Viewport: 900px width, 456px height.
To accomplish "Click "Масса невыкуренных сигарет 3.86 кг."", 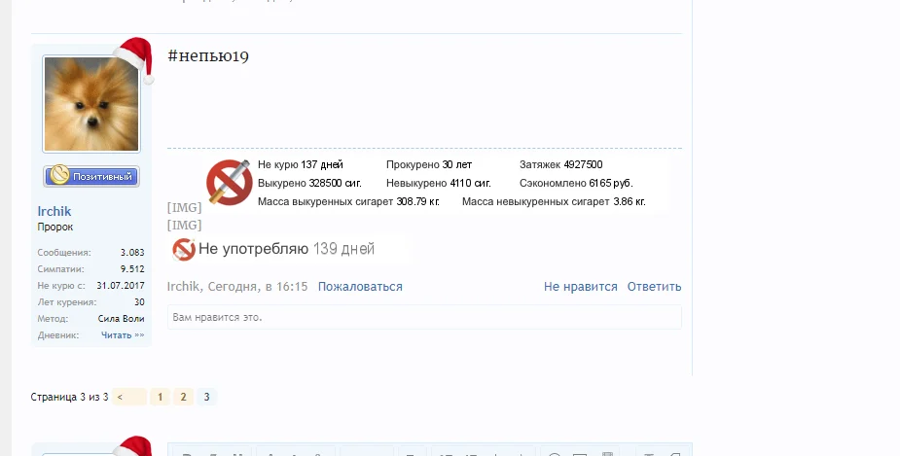I will point(554,201).
